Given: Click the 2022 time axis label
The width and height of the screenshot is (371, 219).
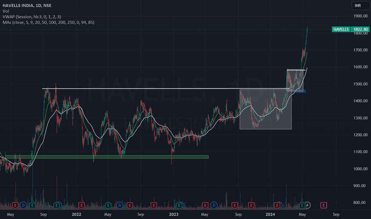Looking at the screenshot, I should click(x=76, y=215).
